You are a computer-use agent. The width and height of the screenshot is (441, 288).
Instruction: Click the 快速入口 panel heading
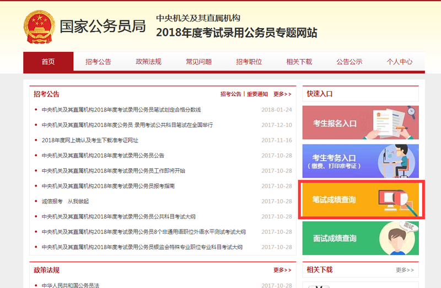pyautogui.click(x=320, y=94)
